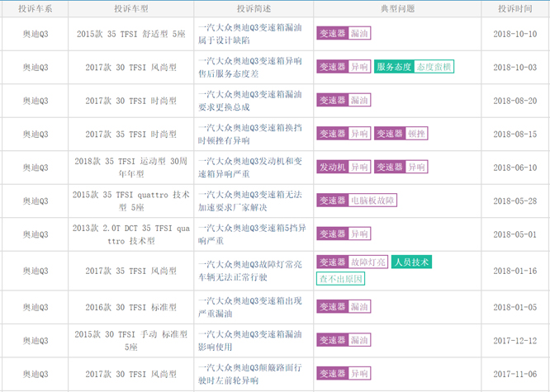
Task: Click the 变速器 顿挫 tag
Action: point(401,133)
